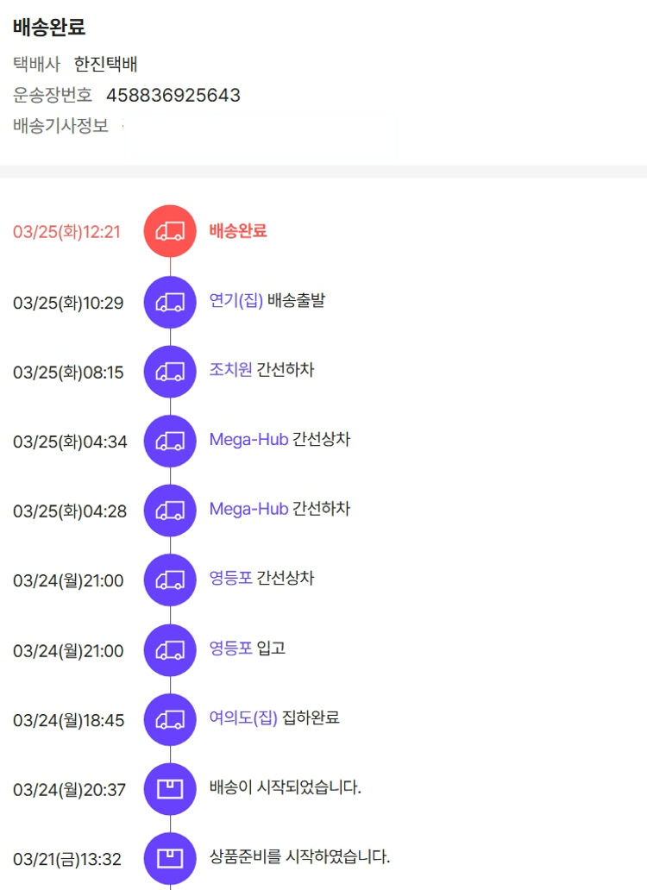Click the 03/25(화)12:21 delivery timestamp
The image size is (647, 890).
(x=66, y=232)
